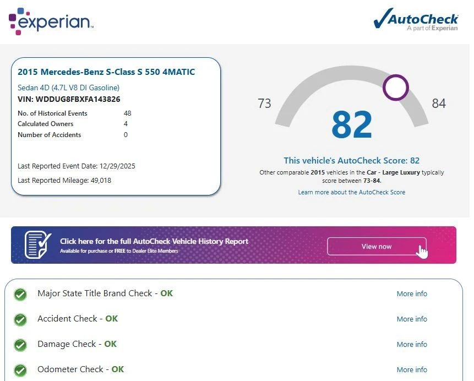This screenshot has height=381, width=474.
Task: Open More info for Damage Check
Action: (412, 345)
